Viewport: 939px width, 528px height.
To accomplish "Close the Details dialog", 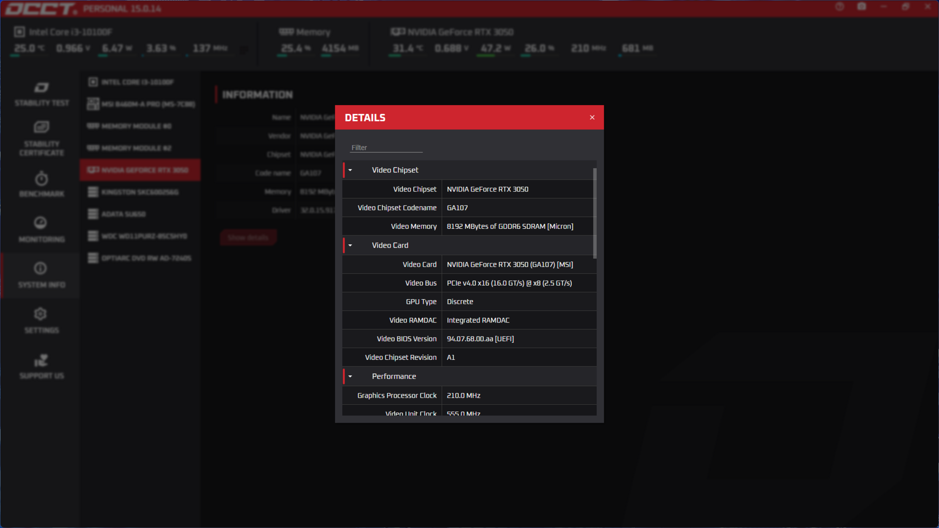I will point(592,118).
